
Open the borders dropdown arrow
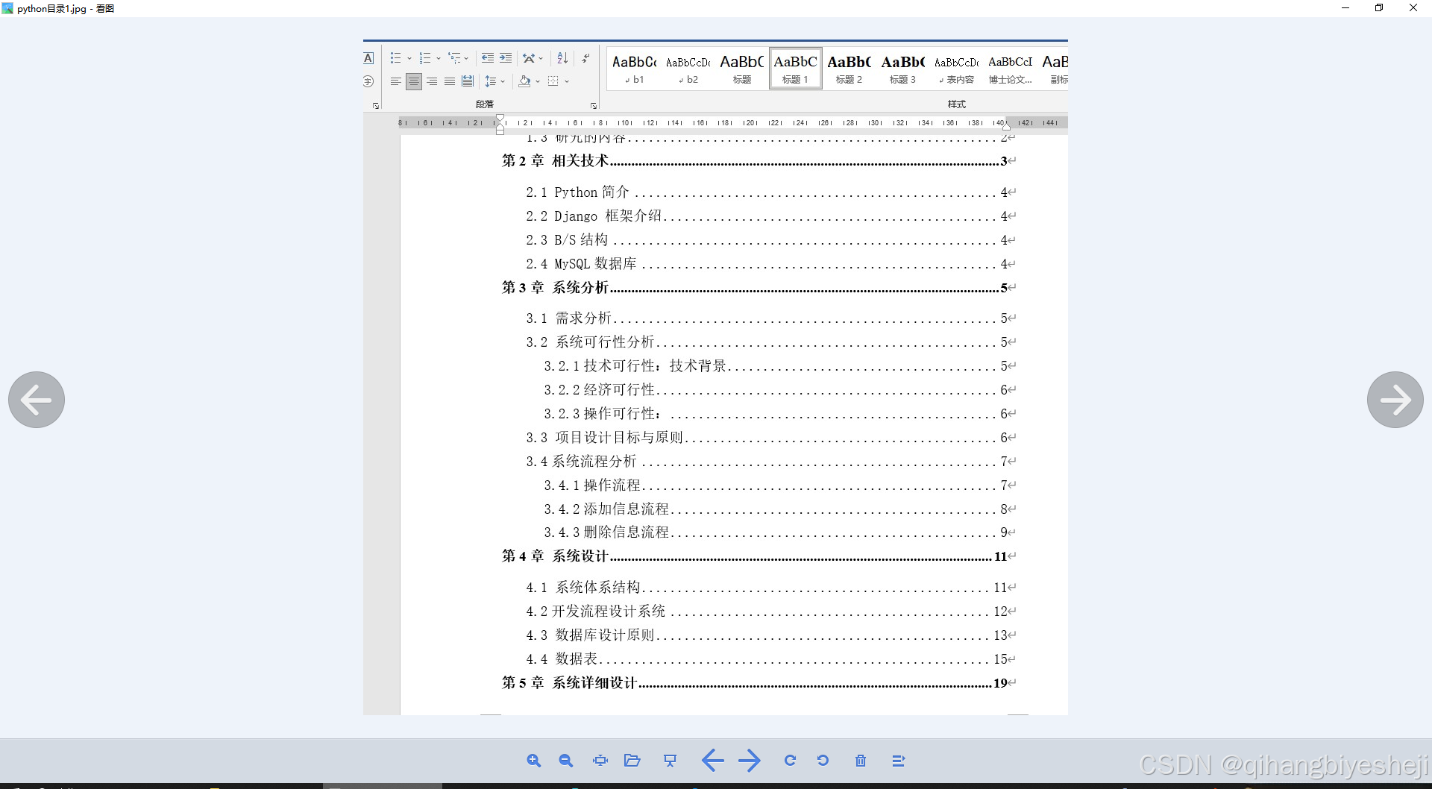[x=566, y=81]
